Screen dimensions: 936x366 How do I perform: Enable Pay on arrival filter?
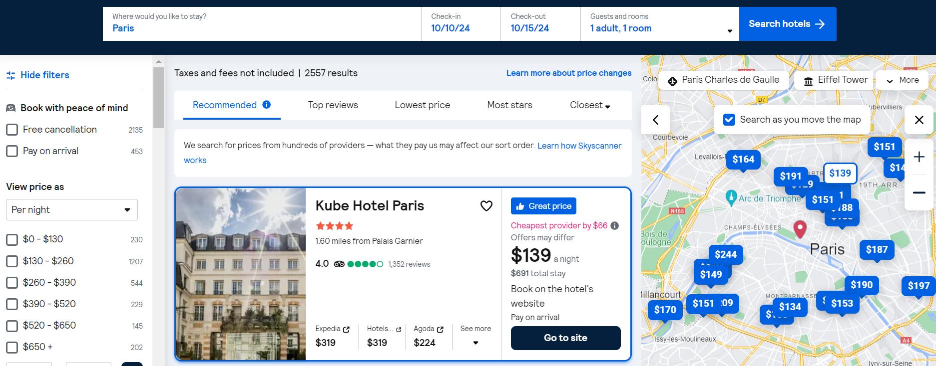pos(12,151)
